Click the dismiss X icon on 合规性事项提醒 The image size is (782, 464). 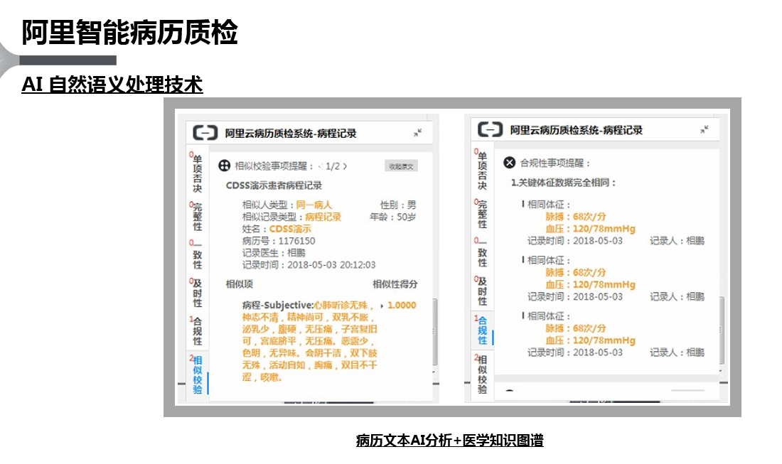click(508, 163)
